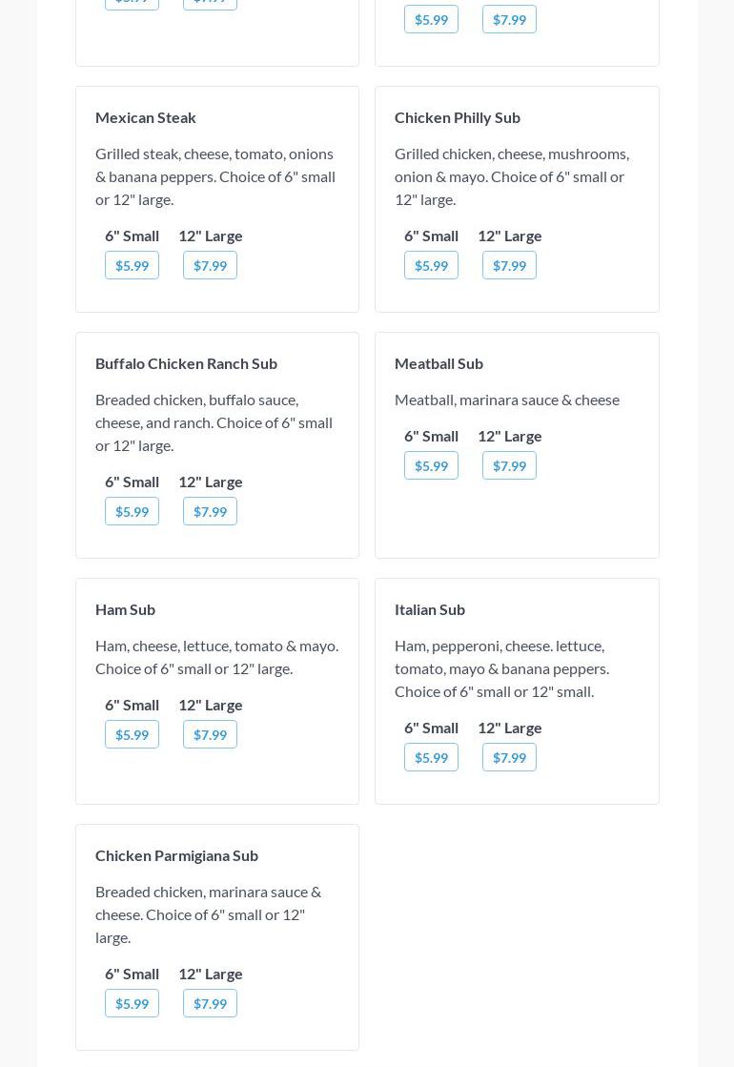The image size is (734, 1067).
Task: Pick Meatball Sub 12" Large $7.99 button
Action: pos(509,465)
